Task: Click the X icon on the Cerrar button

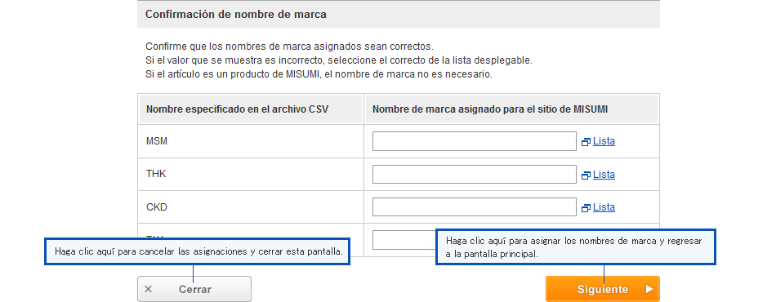Action: (x=148, y=289)
